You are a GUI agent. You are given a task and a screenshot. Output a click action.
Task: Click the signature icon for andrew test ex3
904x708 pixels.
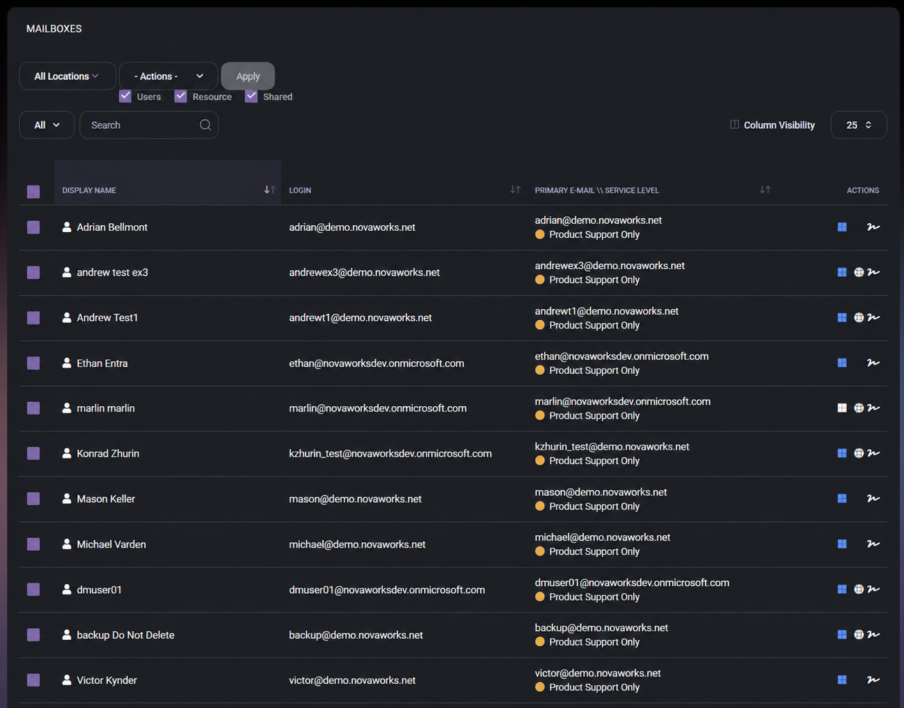[873, 272]
